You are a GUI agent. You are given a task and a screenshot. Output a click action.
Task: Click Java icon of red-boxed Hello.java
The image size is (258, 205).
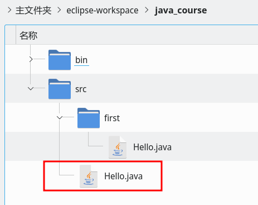pos(89,176)
